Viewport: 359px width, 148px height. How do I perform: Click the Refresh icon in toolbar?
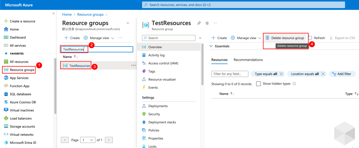pos(310,38)
